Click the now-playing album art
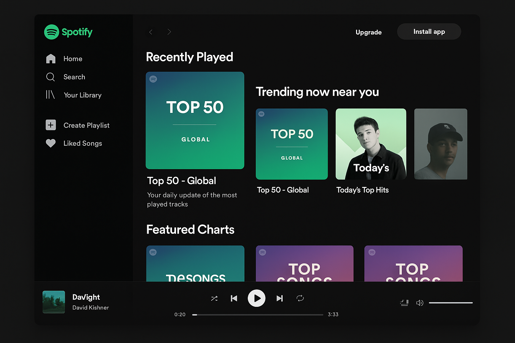Screen dimensions: 515x343 click(x=54, y=302)
